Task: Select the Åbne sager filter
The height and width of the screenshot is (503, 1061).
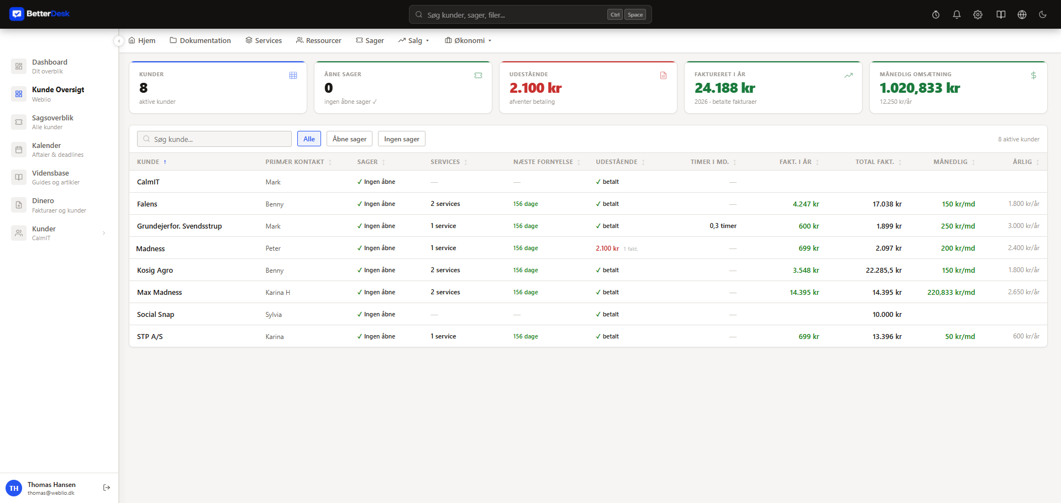Action: tap(349, 139)
